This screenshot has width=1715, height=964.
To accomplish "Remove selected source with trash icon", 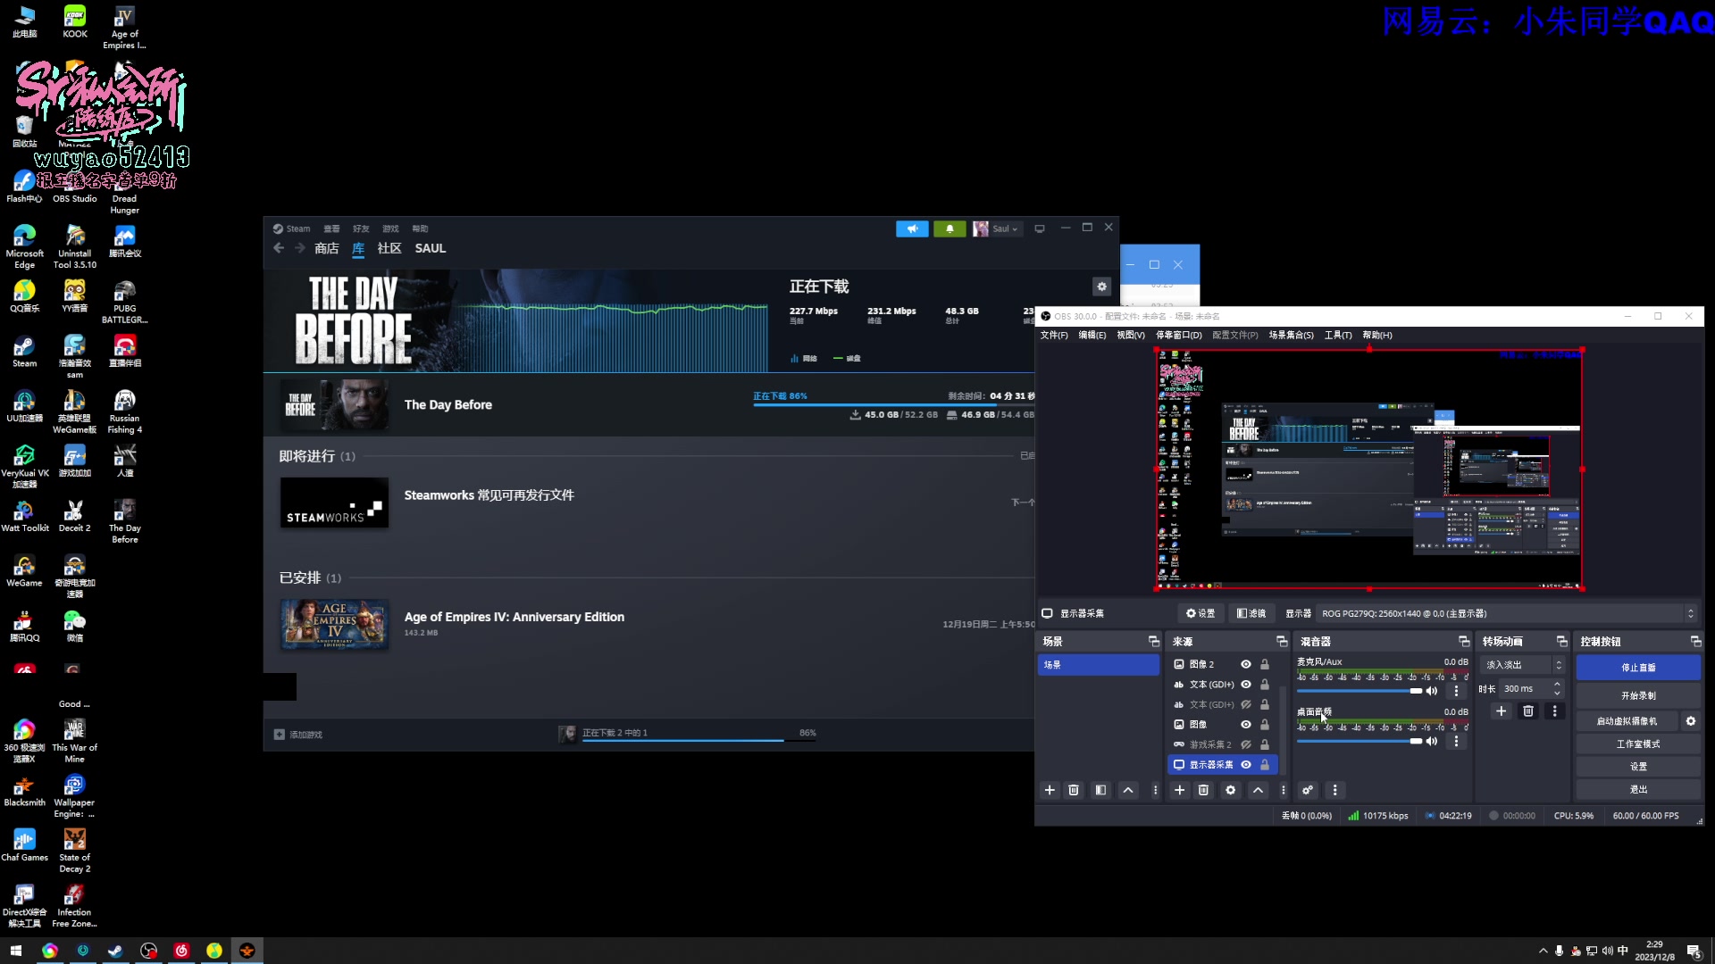I will [x=1203, y=790].
